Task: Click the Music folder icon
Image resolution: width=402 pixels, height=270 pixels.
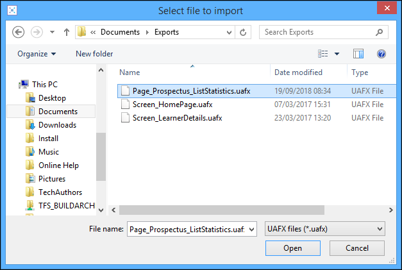Action: (x=30, y=152)
